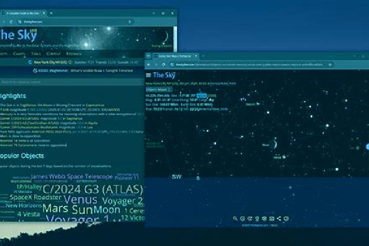
Task: Open 1P/Halley popular object
Action: 29,187
